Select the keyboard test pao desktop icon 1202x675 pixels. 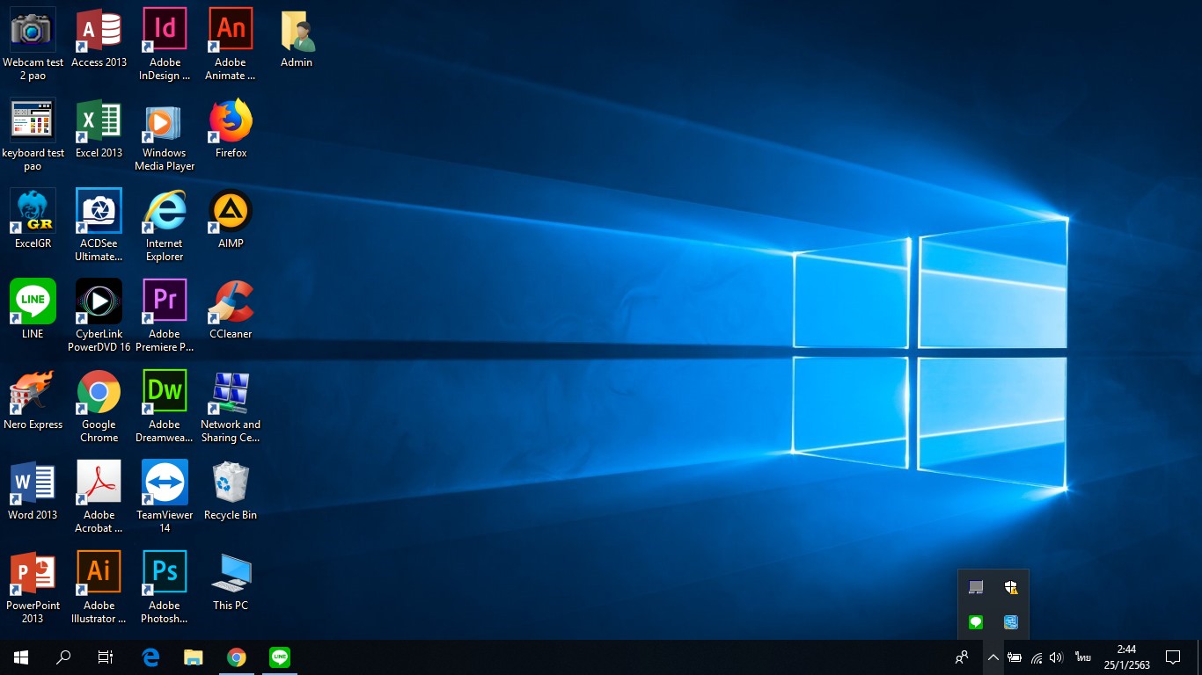click(x=33, y=135)
